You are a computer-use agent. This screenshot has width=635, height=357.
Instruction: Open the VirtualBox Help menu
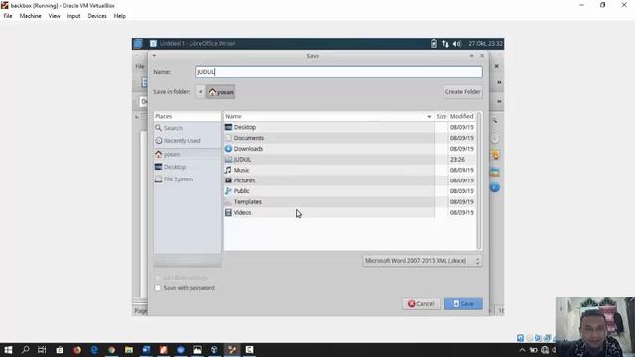[x=119, y=16]
